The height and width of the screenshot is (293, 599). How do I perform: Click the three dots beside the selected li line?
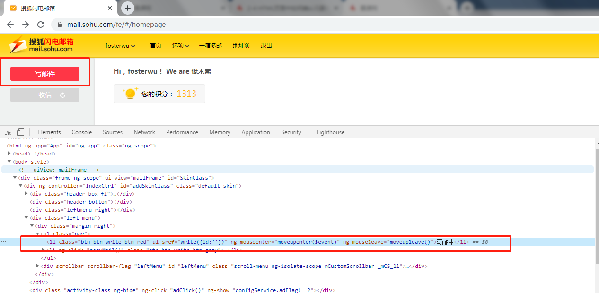click(3, 242)
